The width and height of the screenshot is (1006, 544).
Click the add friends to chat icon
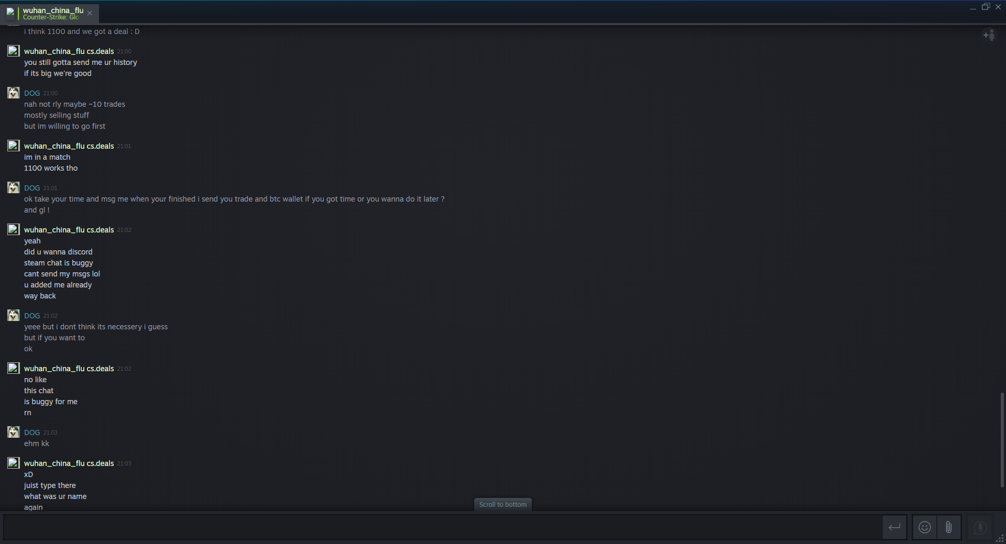tap(989, 35)
